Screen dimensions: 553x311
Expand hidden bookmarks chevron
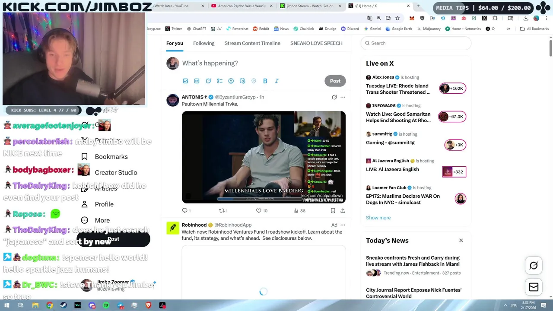tap(509, 29)
